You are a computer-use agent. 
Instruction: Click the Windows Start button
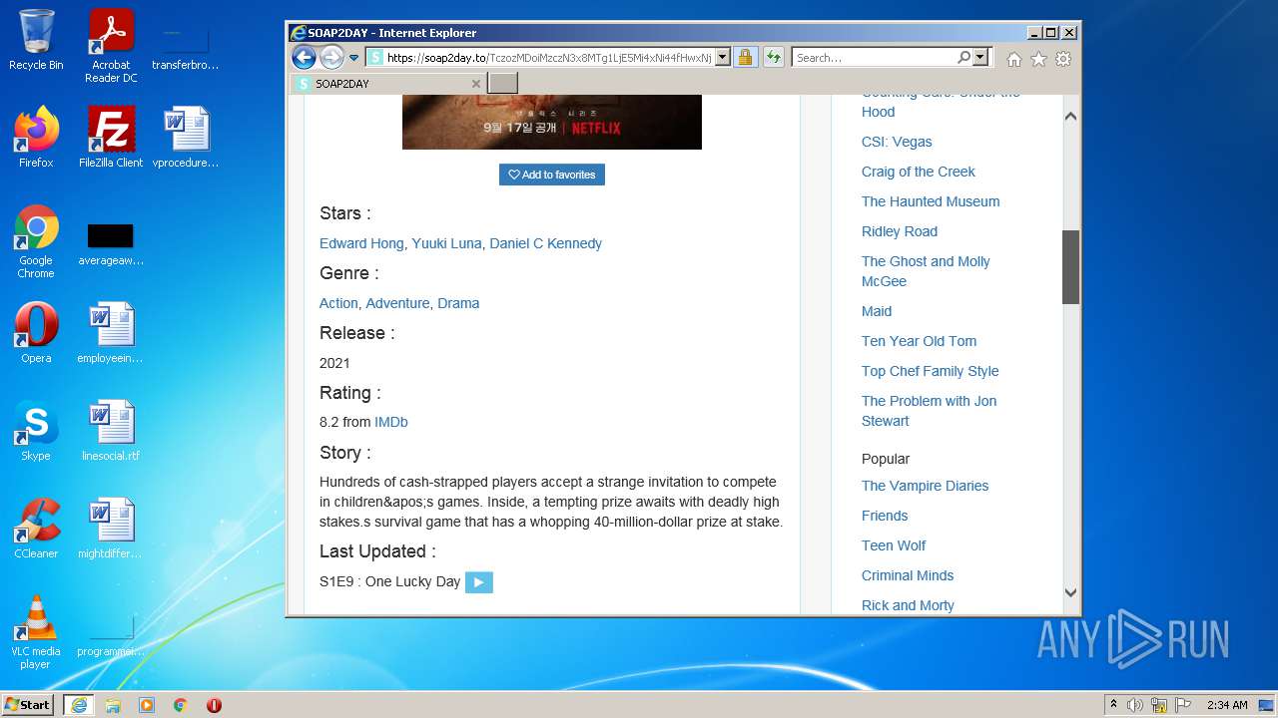point(28,704)
